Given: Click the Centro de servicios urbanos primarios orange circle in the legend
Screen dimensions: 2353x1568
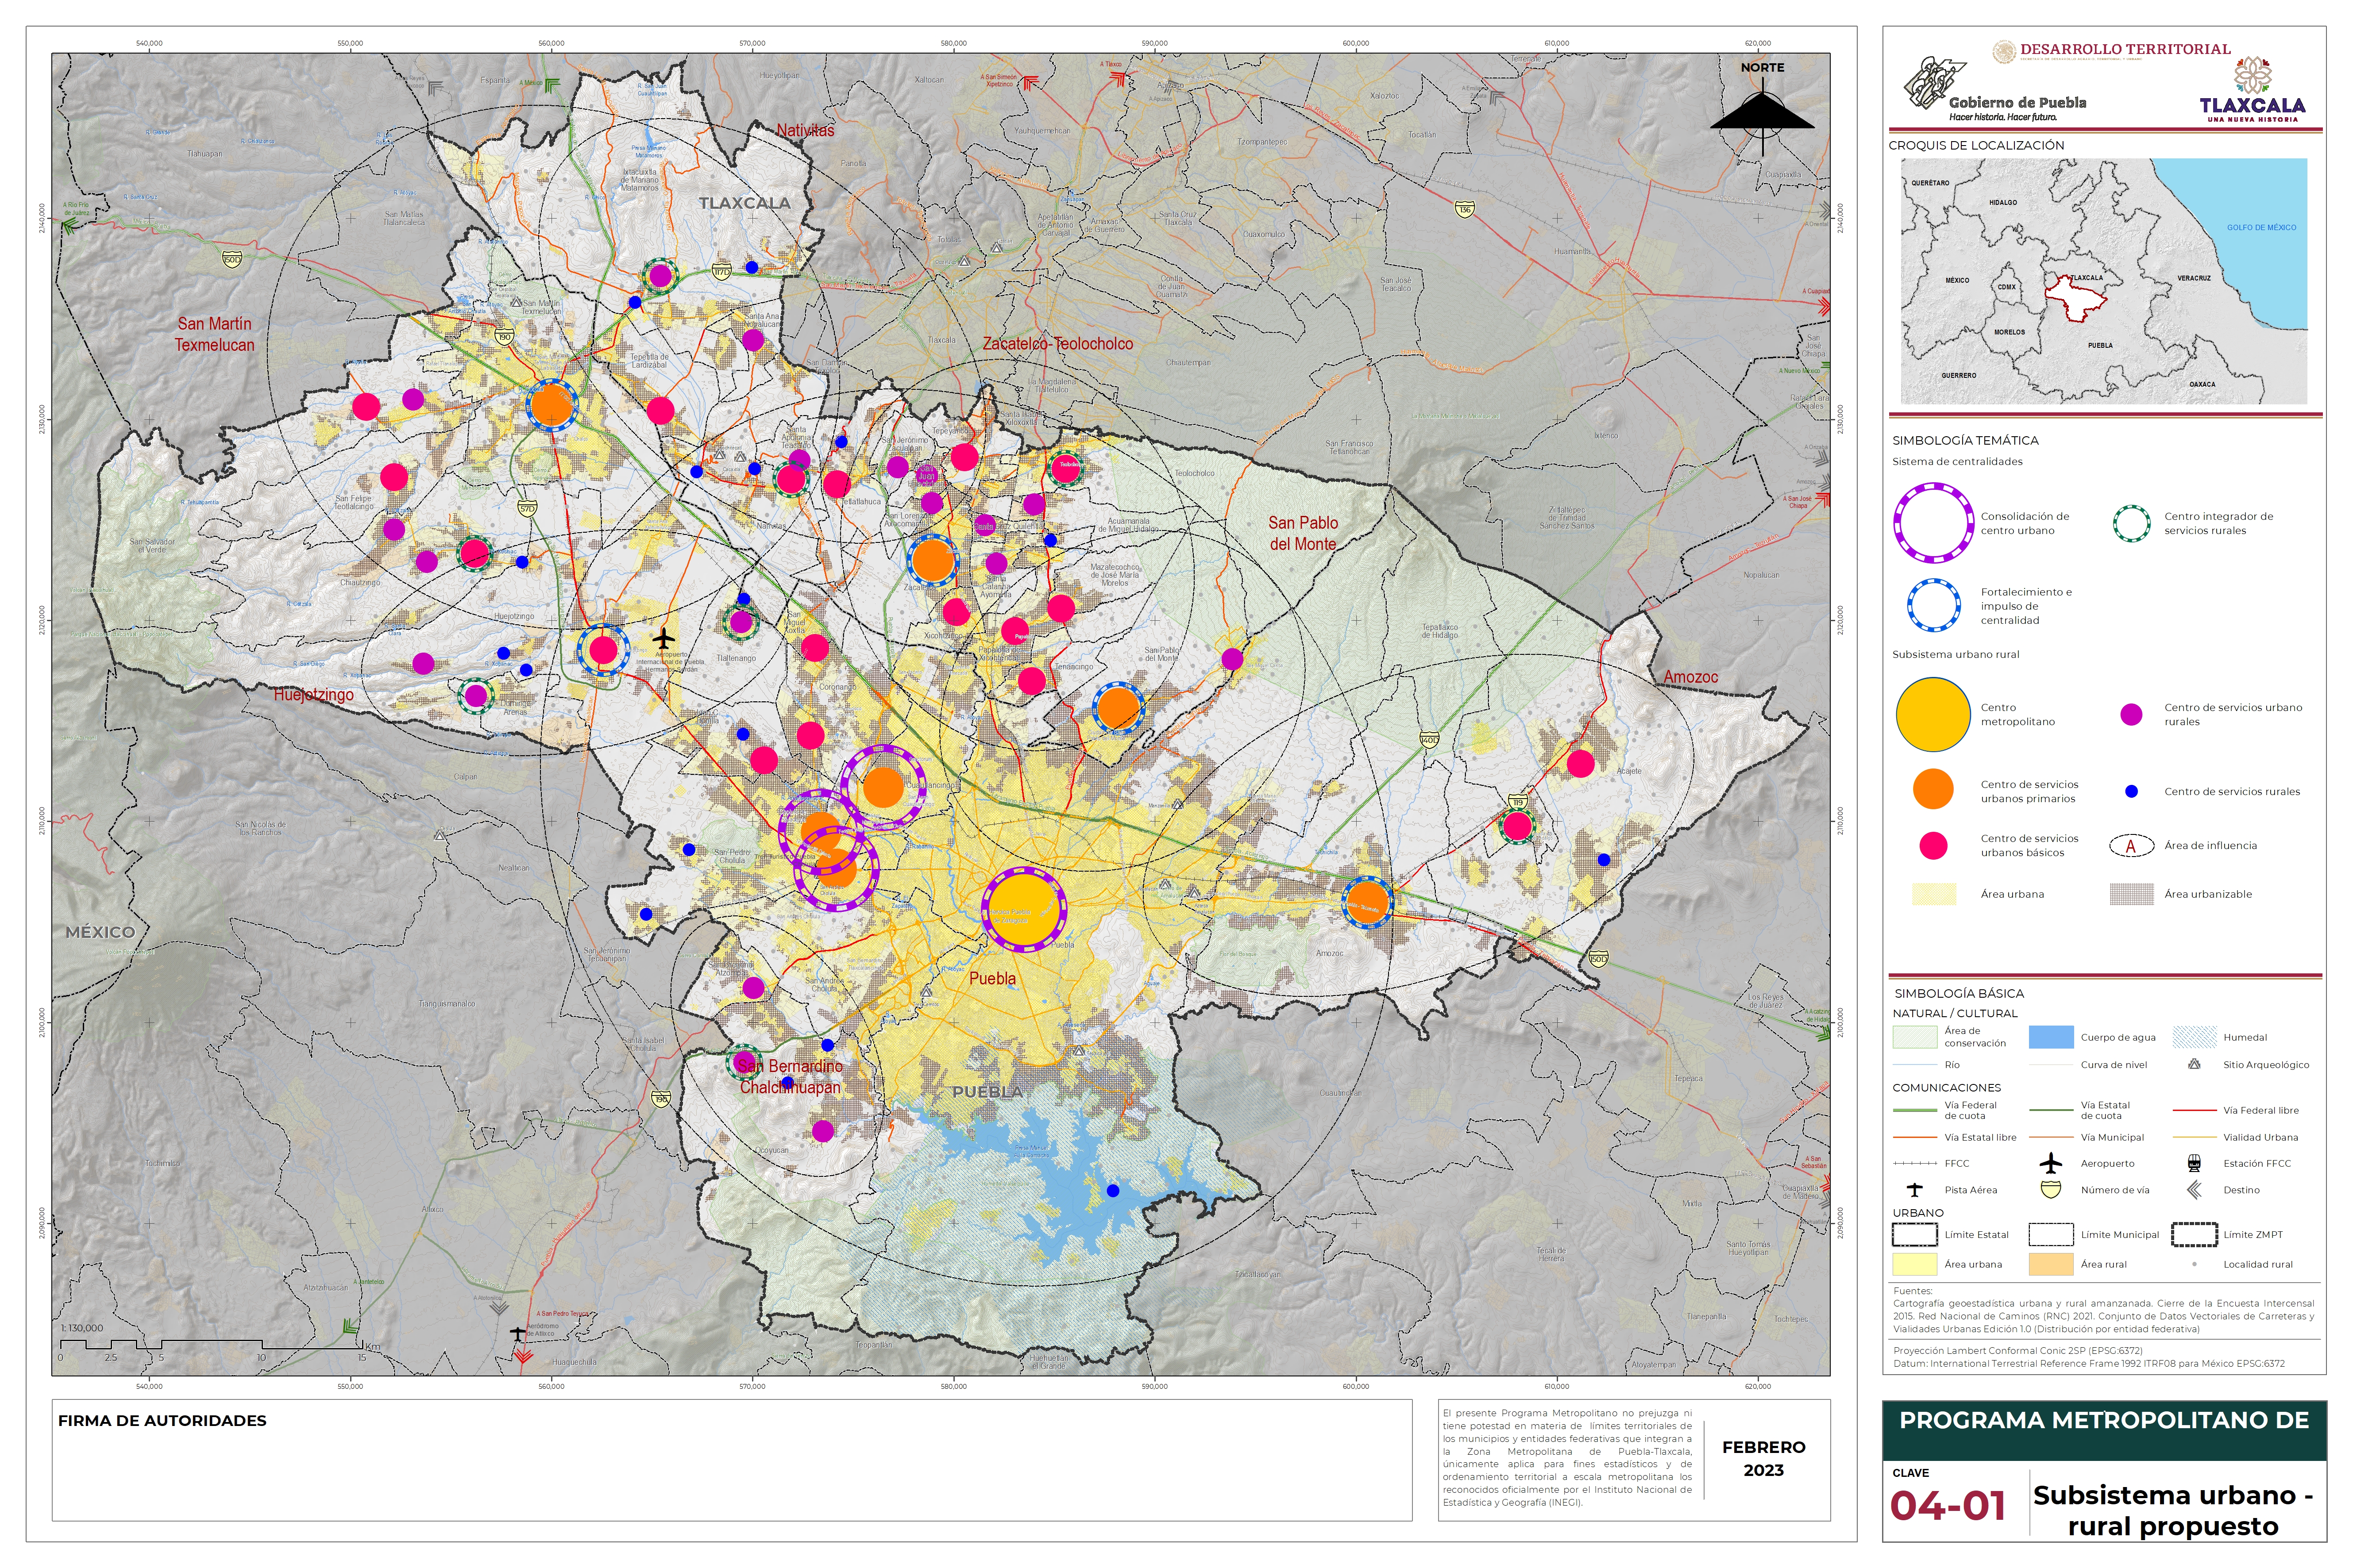Looking at the screenshot, I should [1933, 789].
